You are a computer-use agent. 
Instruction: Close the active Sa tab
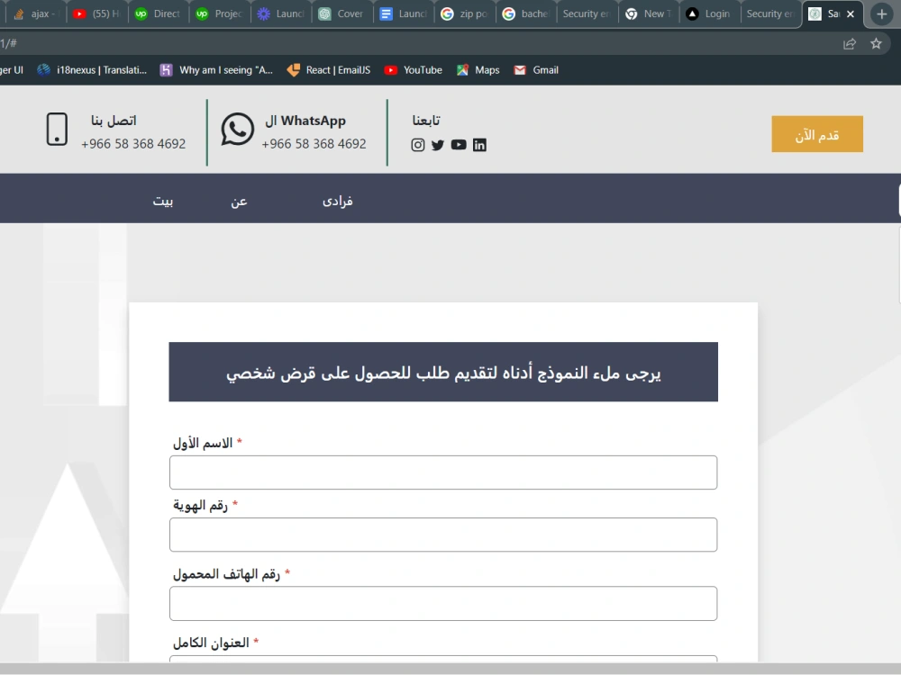[851, 13]
